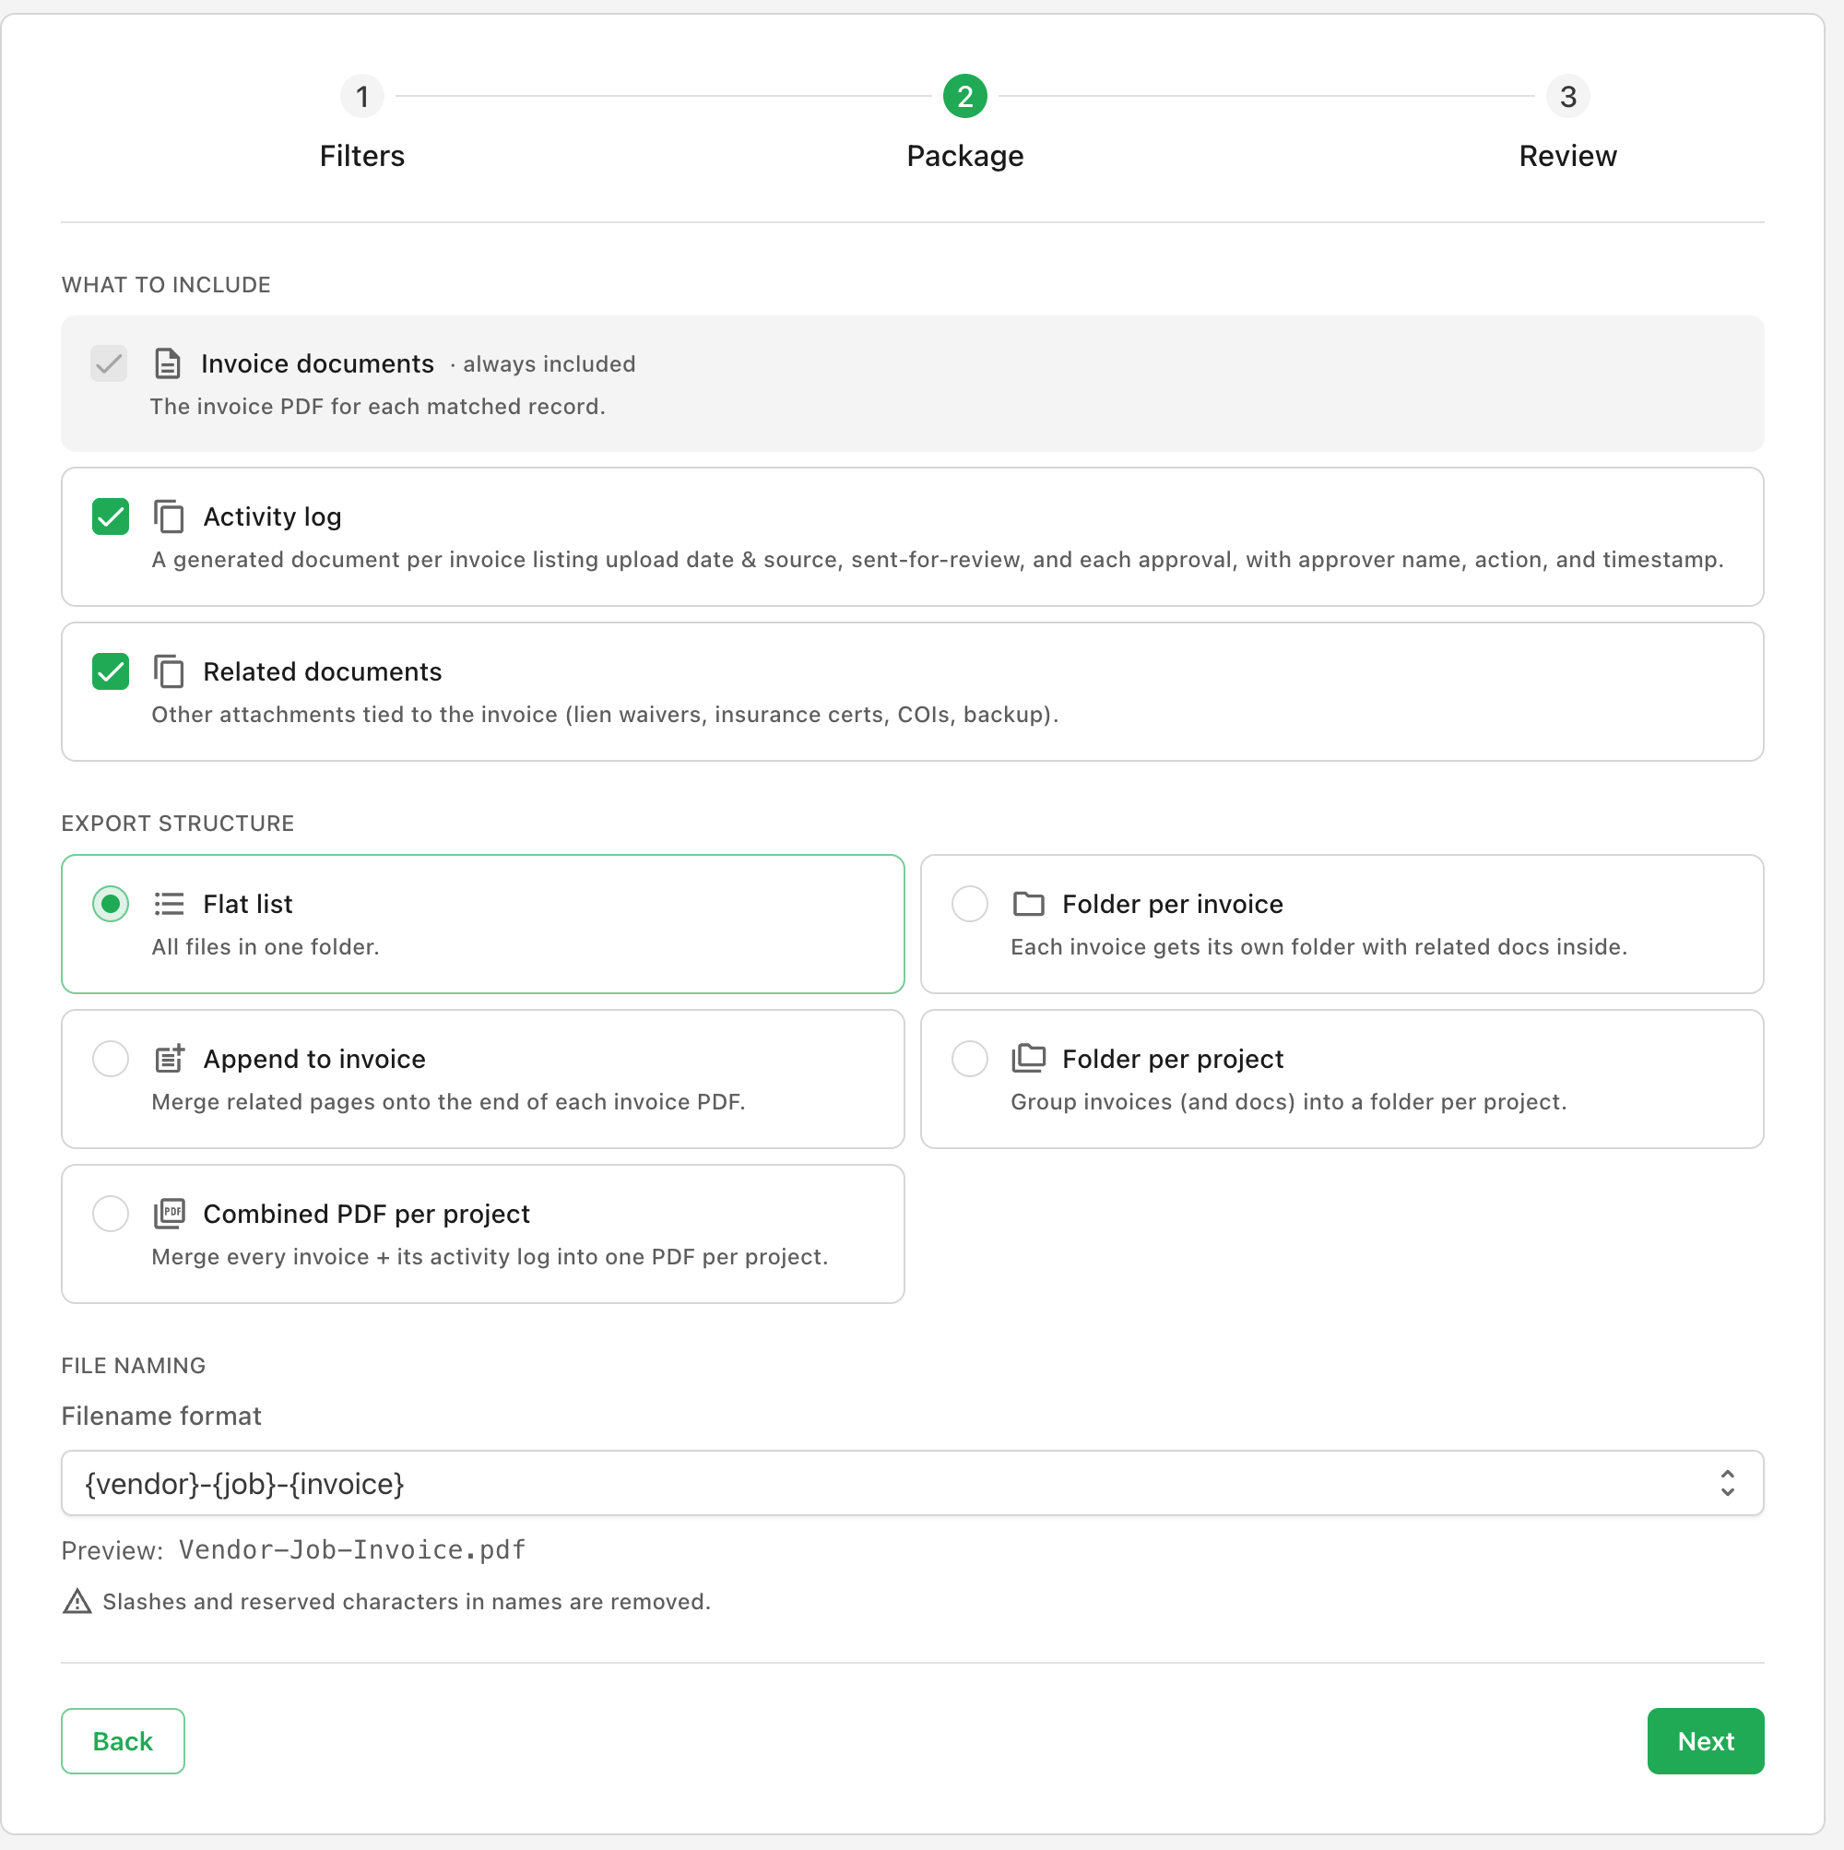Click the Flat list lines icon
This screenshot has height=1850, width=1844.
(x=169, y=904)
